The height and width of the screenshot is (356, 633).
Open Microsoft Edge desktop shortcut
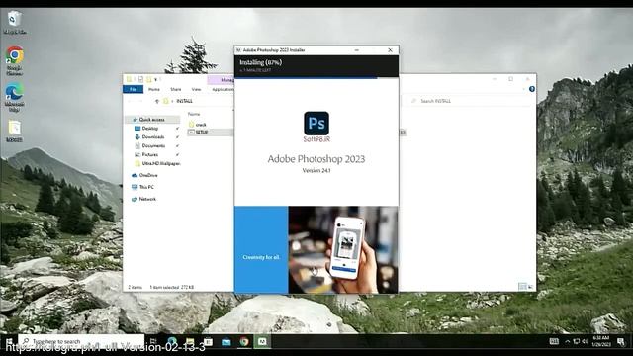click(x=15, y=97)
